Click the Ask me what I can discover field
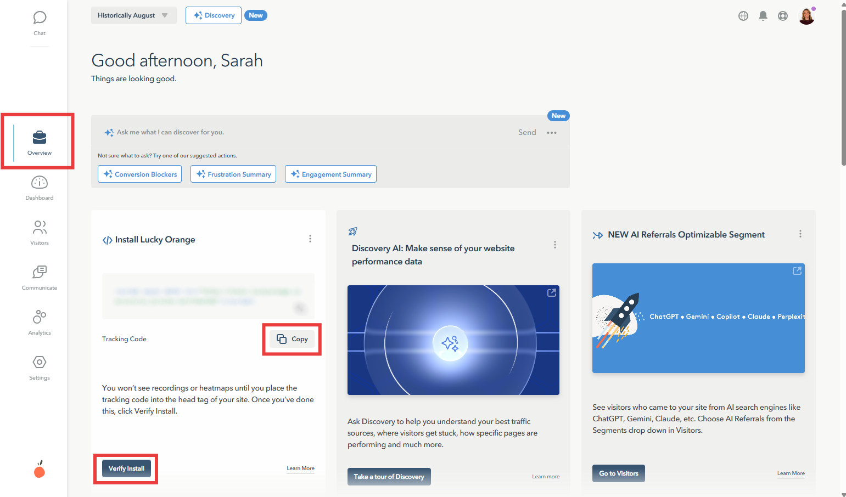846x497 pixels. [x=220, y=132]
